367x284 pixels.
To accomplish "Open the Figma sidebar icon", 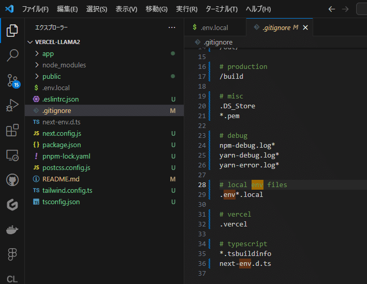I will [12, 255].
